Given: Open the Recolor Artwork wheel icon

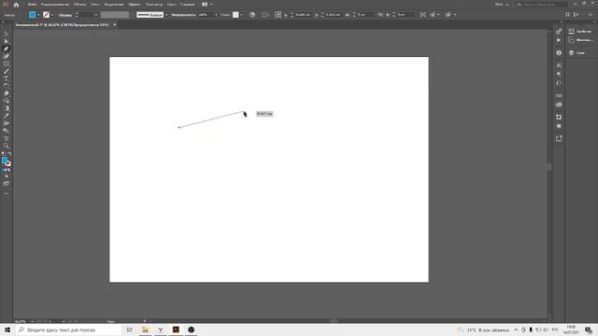Looking at the screenshot, I should 252,15.
